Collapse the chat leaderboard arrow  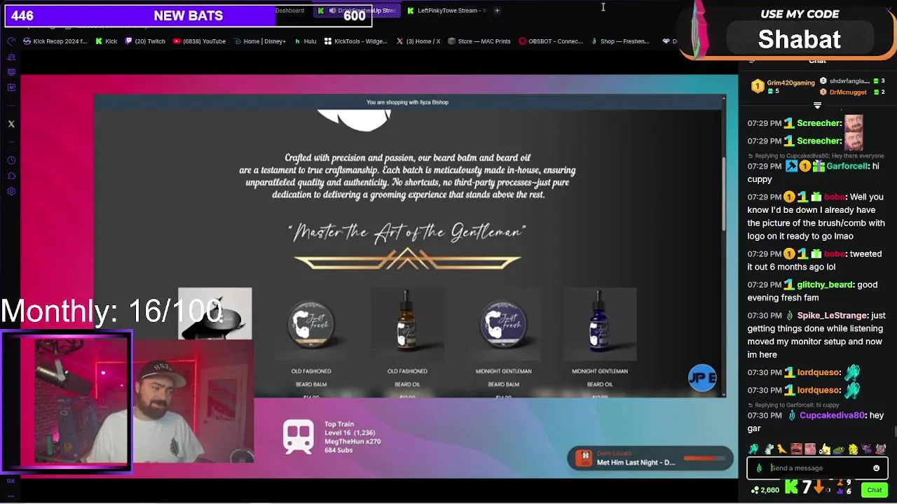[817, 106]
